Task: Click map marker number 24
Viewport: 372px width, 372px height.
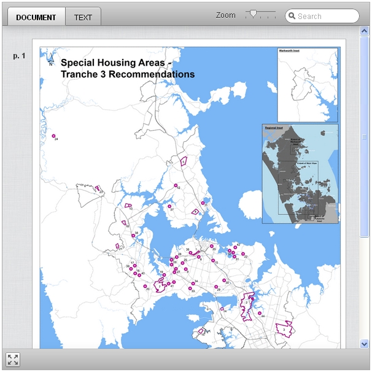Action: tap(54, 136)
